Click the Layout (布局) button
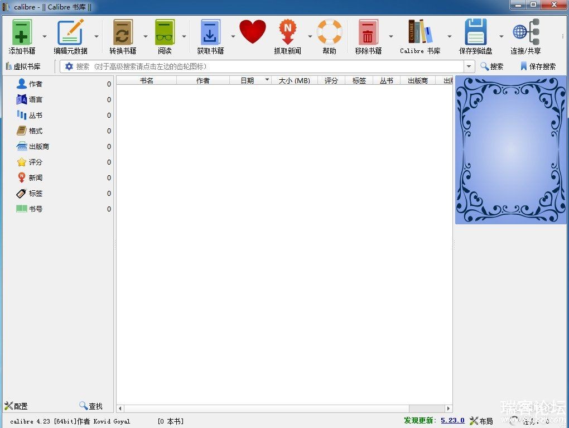 pyautogui.click(x=481, y=421)
